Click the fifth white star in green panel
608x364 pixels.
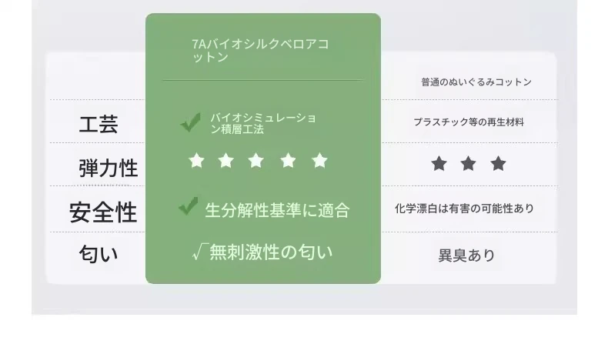click(319, 161)
